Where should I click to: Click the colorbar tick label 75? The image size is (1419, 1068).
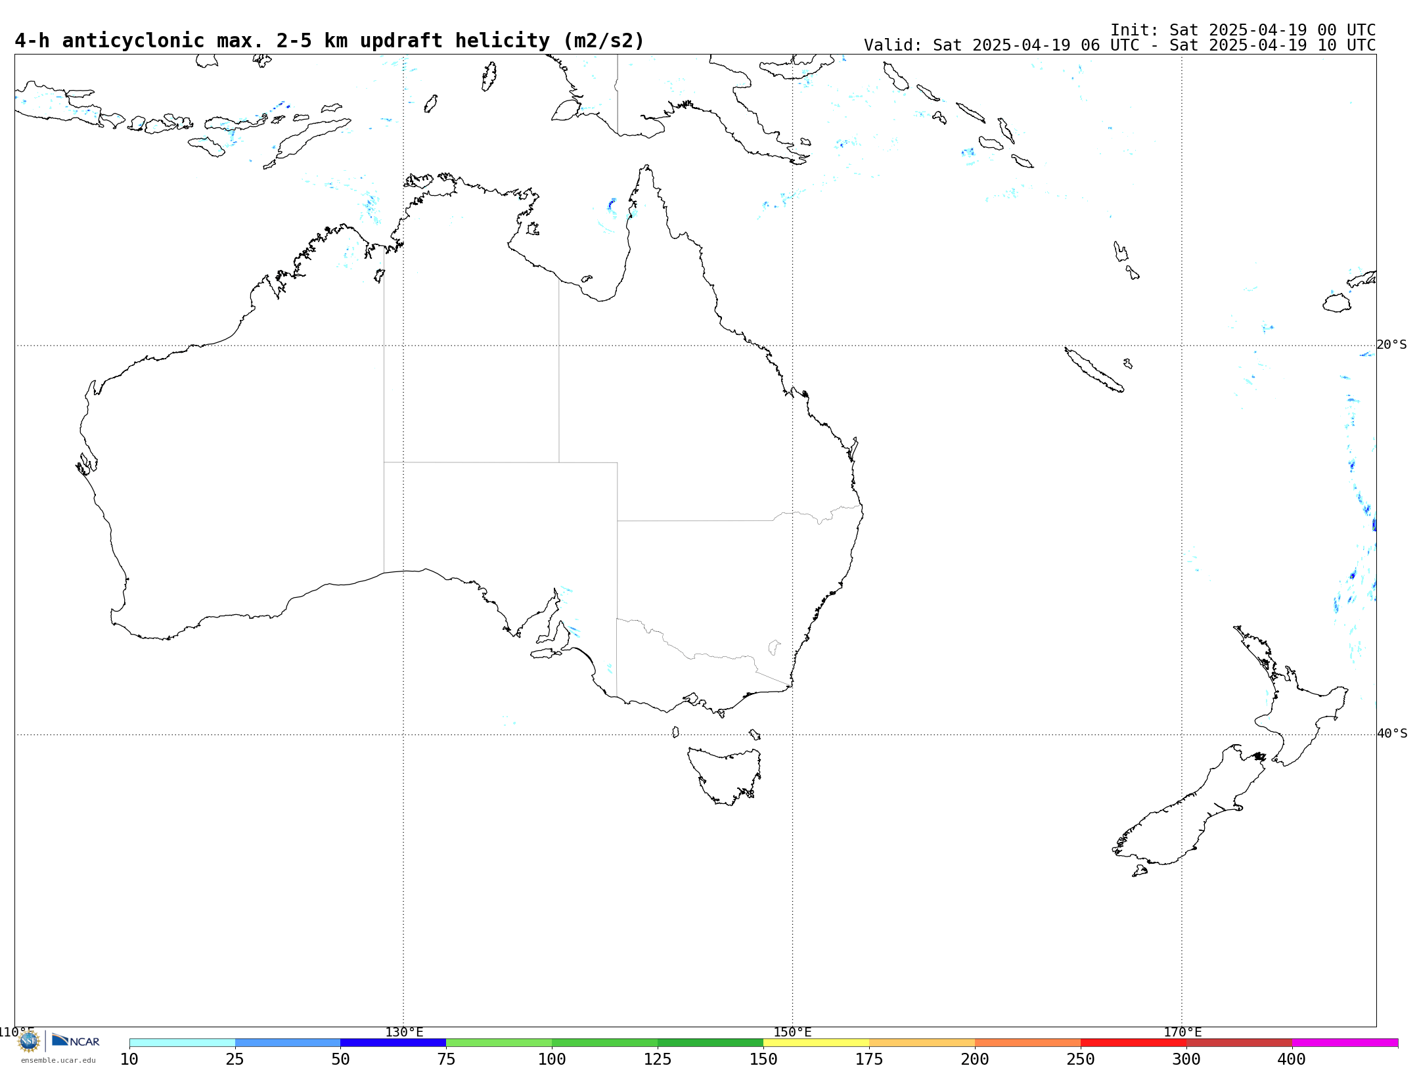pyautogui.click(x=446, y=1059)
